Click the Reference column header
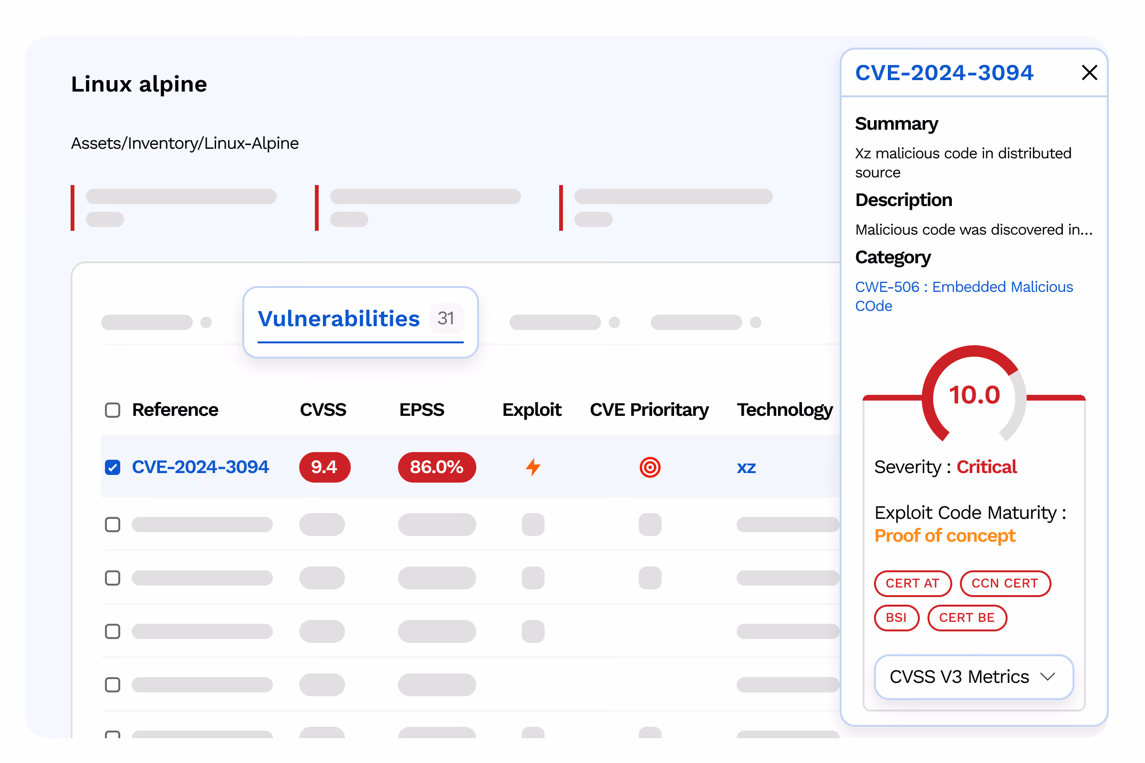The width and height of the screenshot is (1145, 763). tap(175, 410)
